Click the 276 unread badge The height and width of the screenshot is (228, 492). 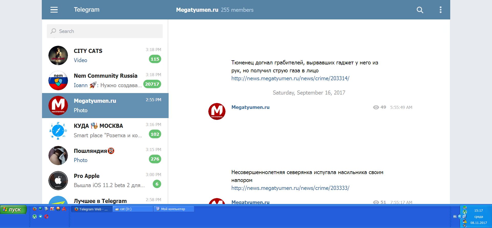tap(155, 159)
